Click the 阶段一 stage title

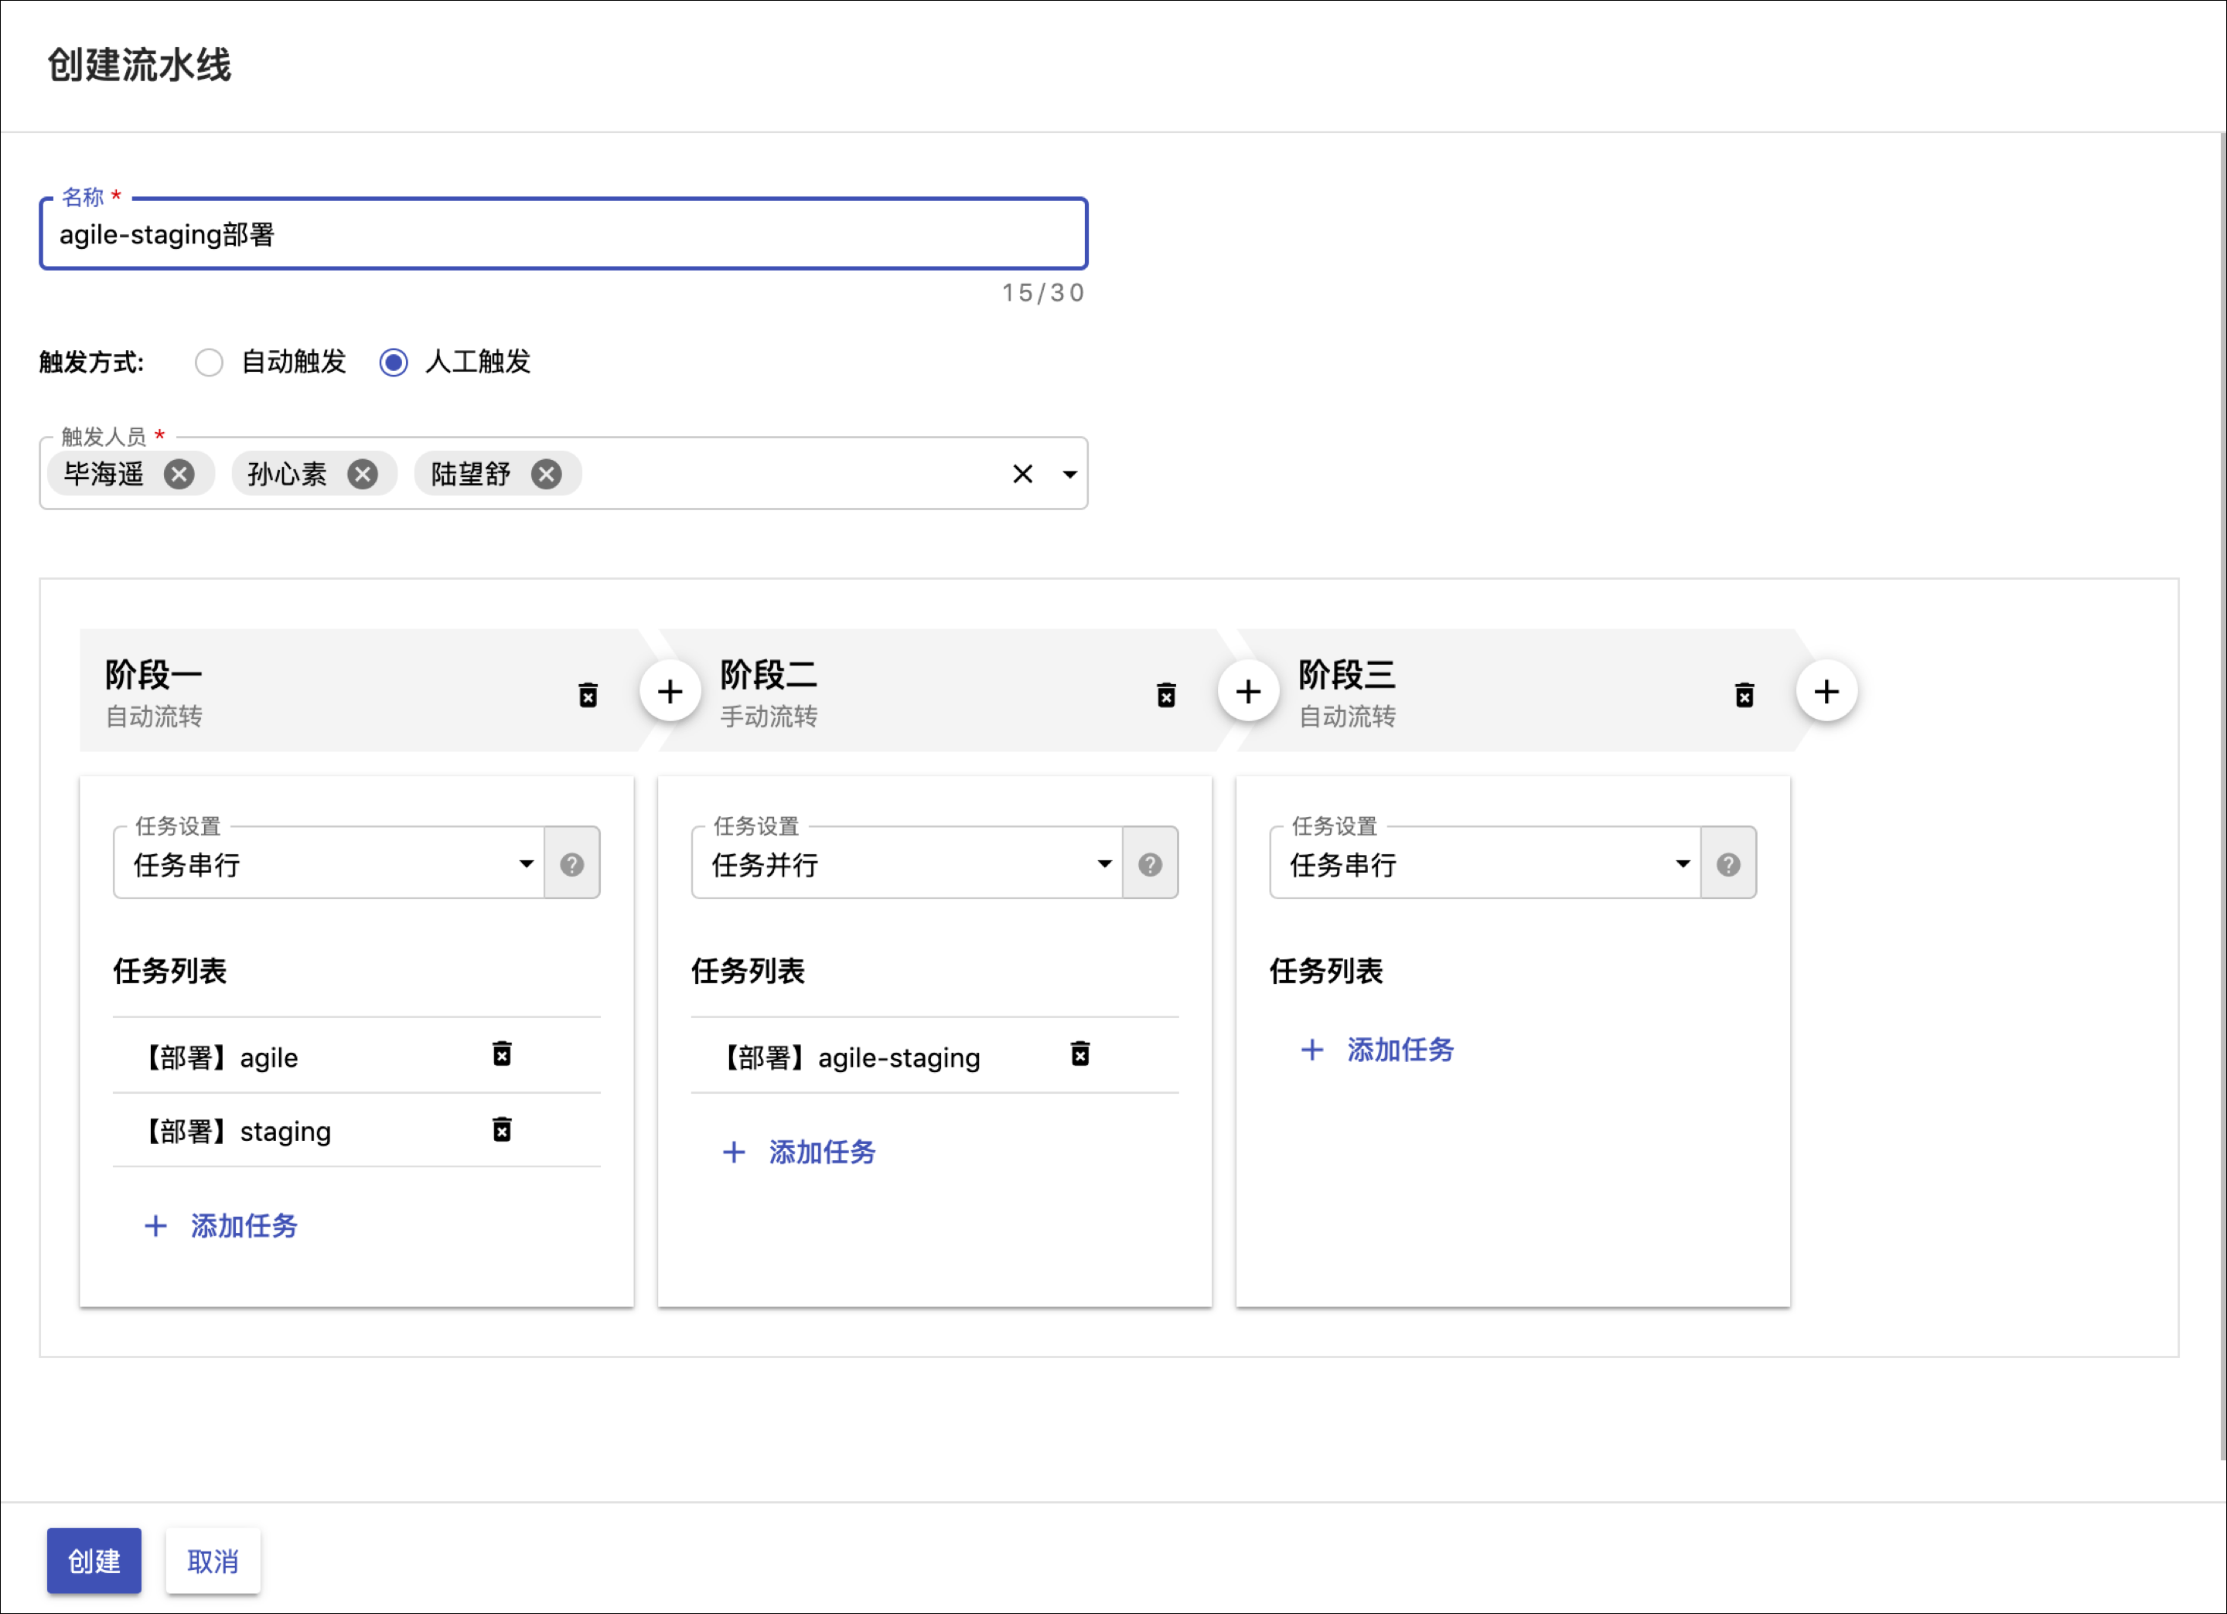coord(154,676)
